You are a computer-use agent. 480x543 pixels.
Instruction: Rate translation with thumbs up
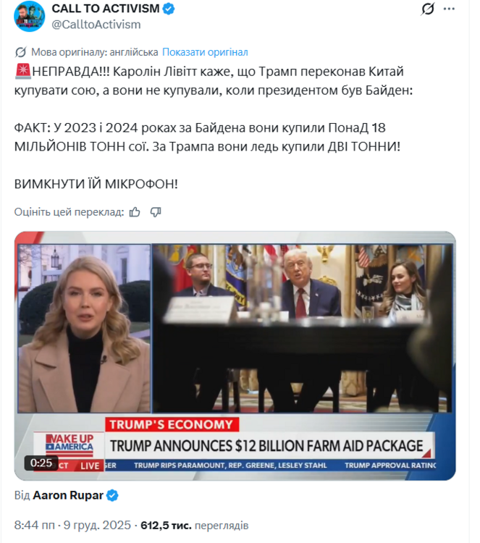coord(135,212)
